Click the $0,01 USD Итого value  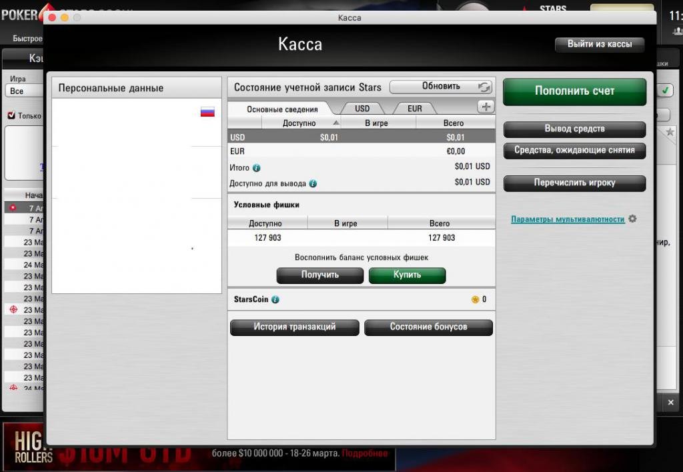tap(472, 166)
